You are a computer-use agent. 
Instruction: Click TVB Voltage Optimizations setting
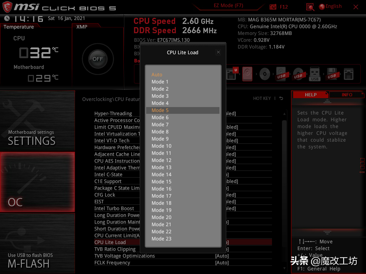[183, 256]
